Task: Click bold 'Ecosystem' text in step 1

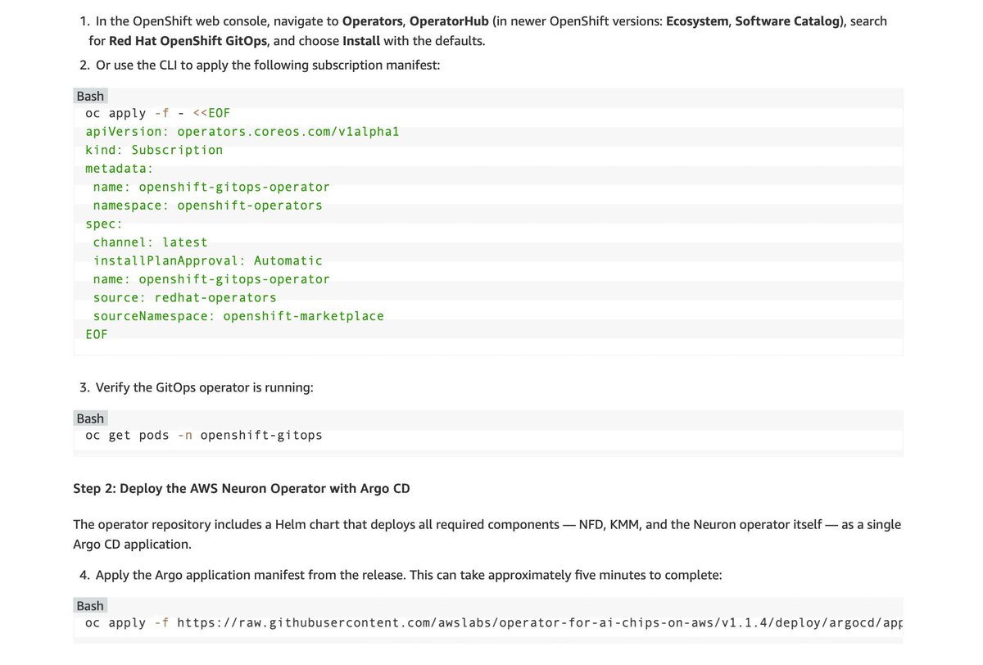Action: click(697, 20)
